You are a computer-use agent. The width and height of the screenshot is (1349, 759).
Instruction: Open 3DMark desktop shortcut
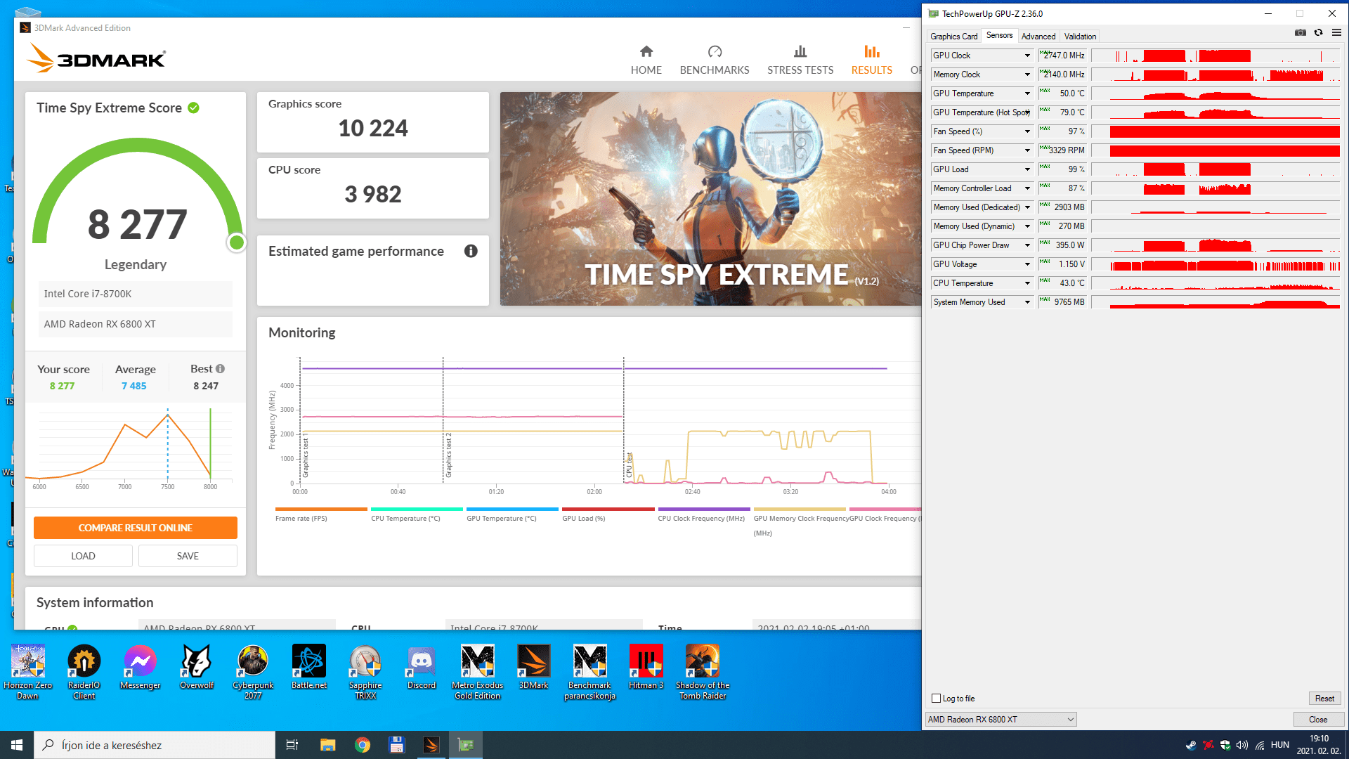534,668
